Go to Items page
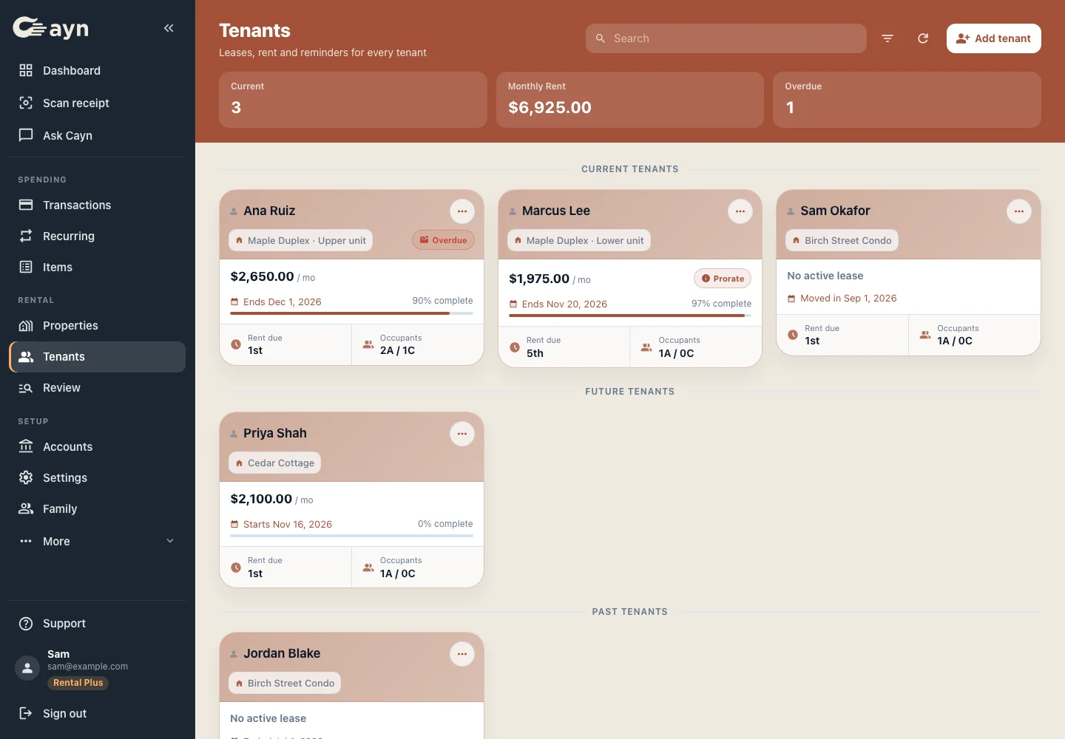The width and height of the screenshot is (1065, 739). (x=98, y=267)
